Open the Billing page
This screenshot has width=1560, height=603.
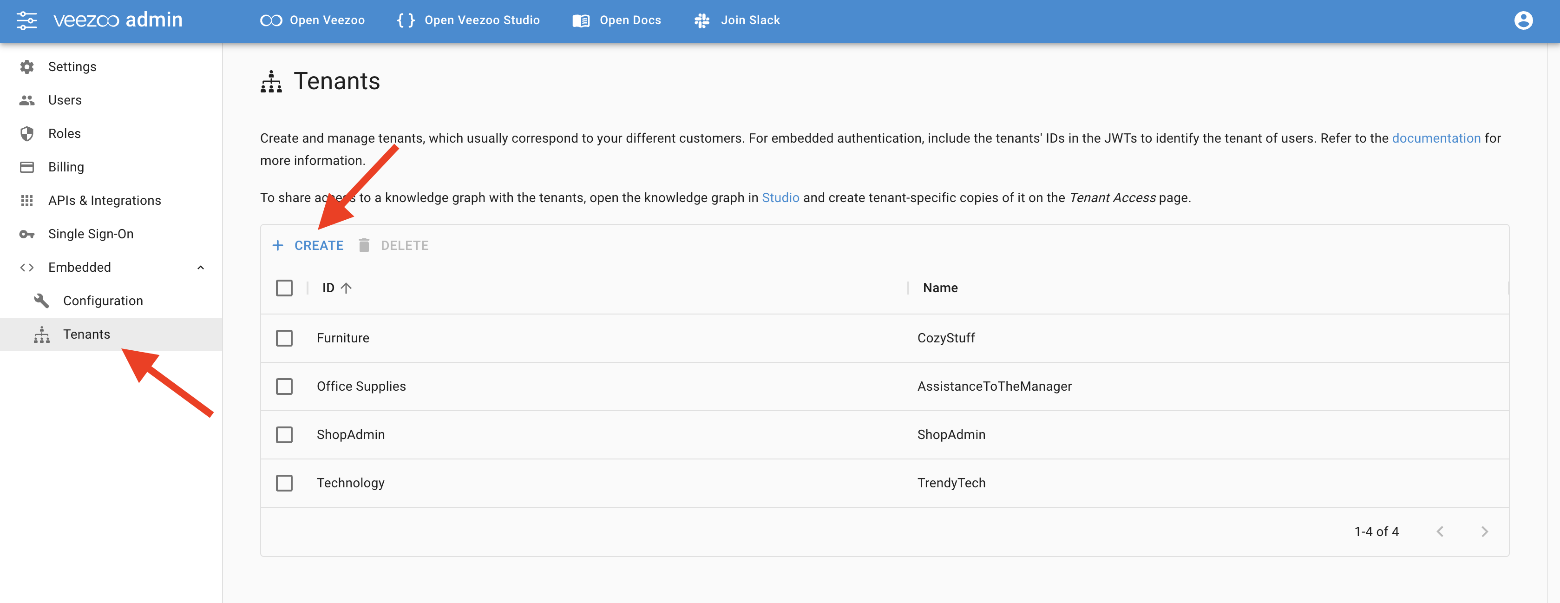click(66, 167)
